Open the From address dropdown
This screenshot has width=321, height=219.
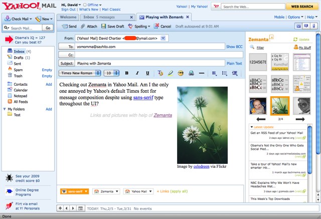click(163, 38)
